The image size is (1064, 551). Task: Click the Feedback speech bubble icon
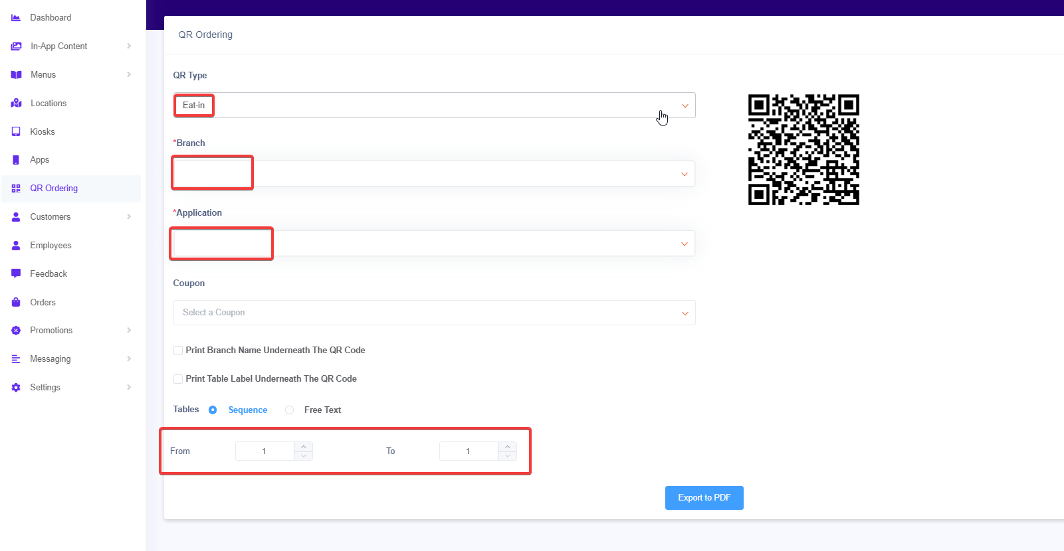(x=16, y=274)
